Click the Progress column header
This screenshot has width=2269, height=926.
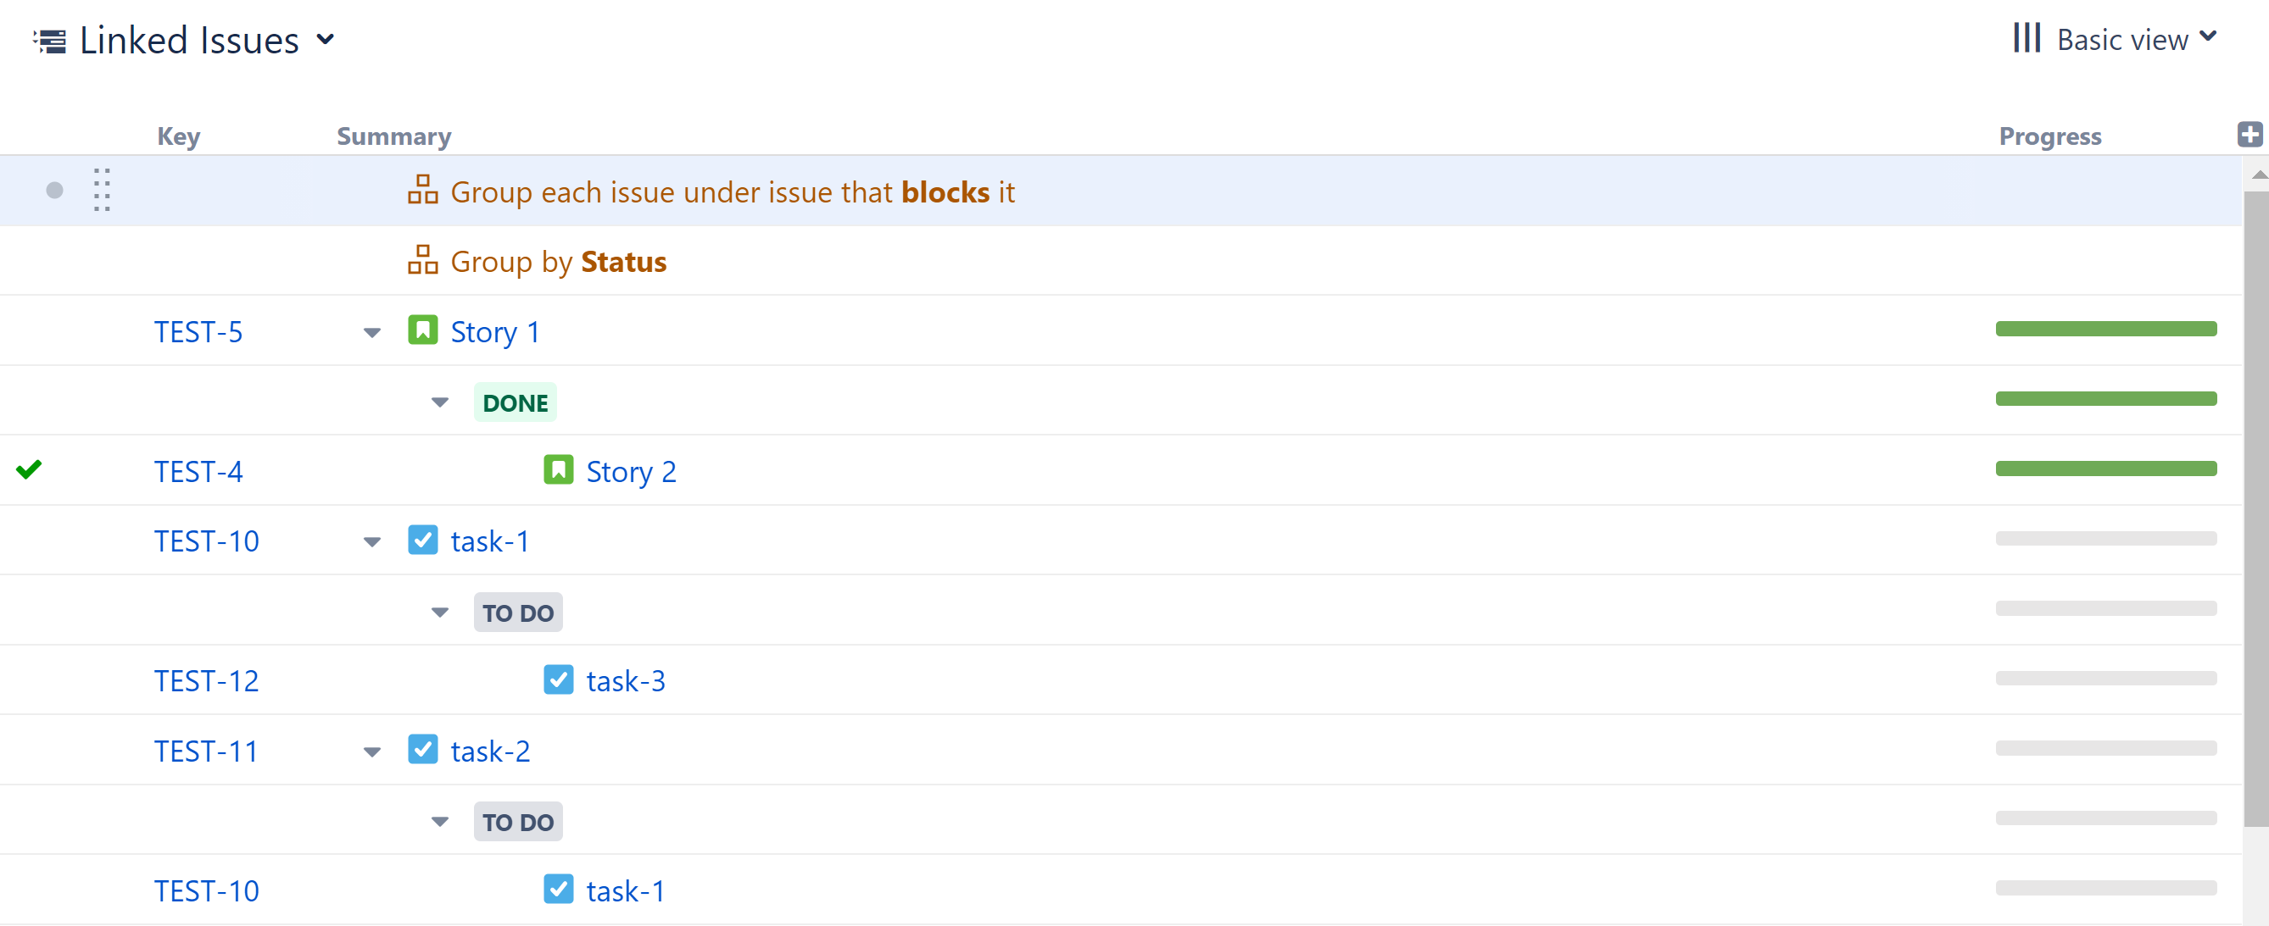pos(2049,136)
